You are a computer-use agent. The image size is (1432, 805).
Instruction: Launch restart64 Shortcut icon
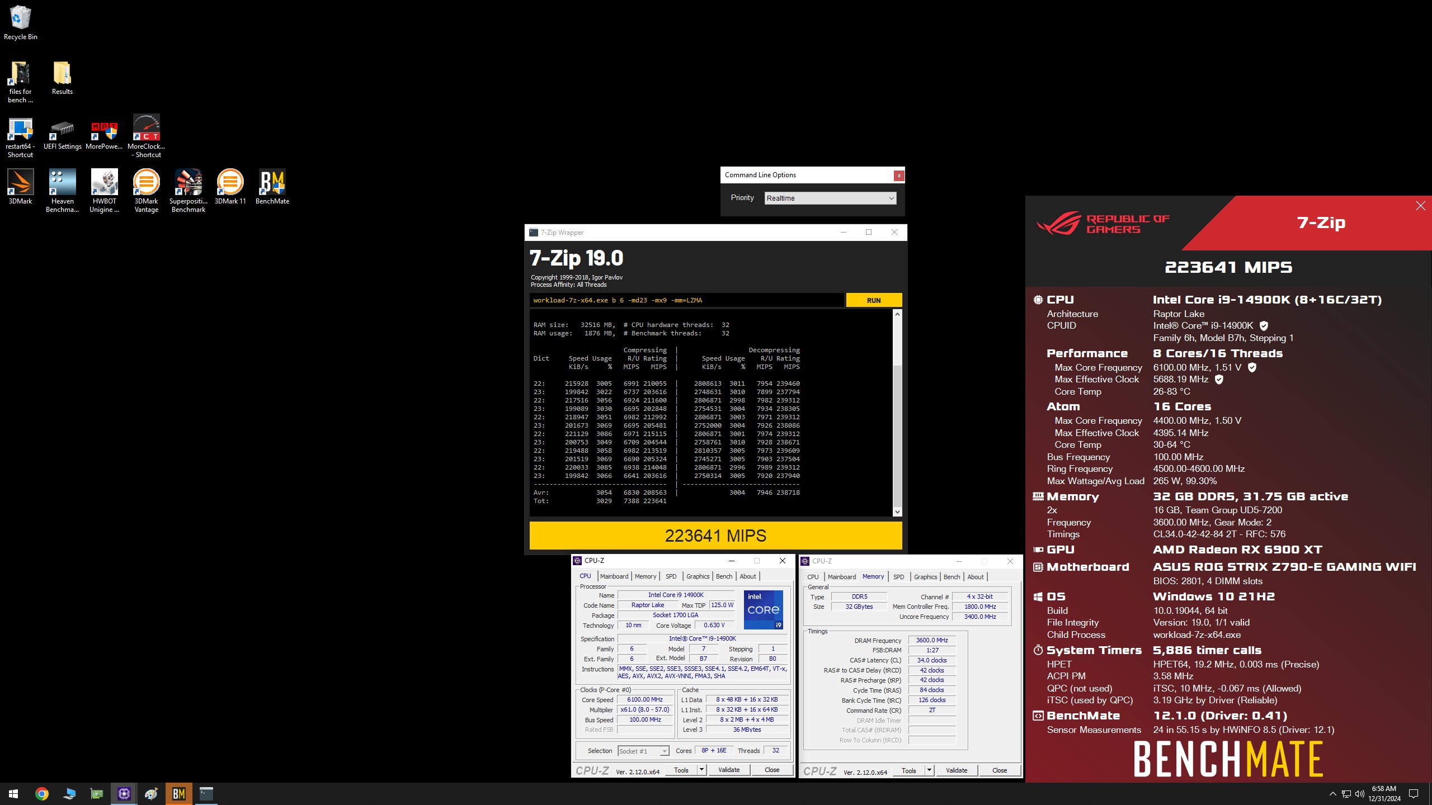20,137
